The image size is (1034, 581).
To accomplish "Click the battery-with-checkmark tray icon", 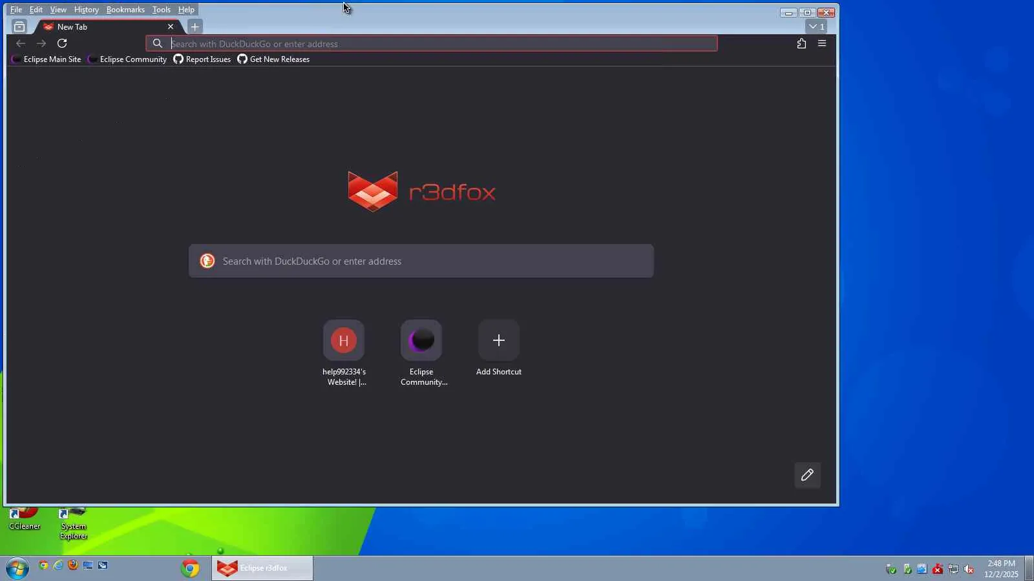I will [x=907, y=569].
